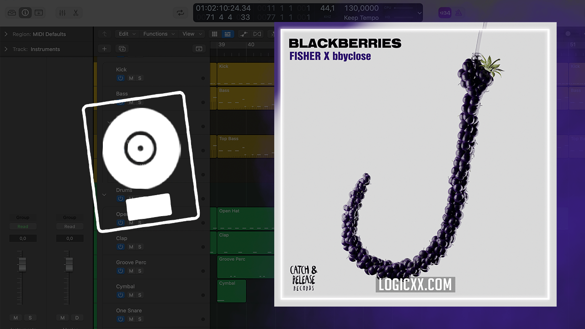This screenshot has width=585, height=329.
Task: Toggle power on the Groove Perc track
Action: click(121, 271)
